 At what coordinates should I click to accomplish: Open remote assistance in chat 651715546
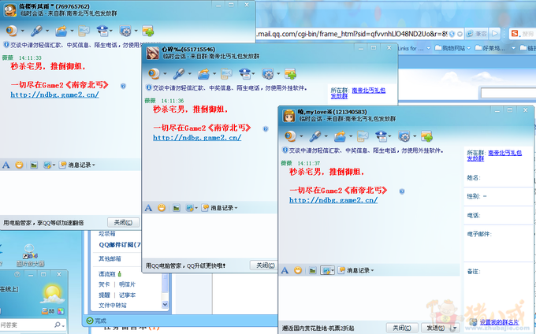245,73
